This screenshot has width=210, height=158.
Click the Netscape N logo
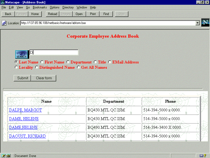205,23
